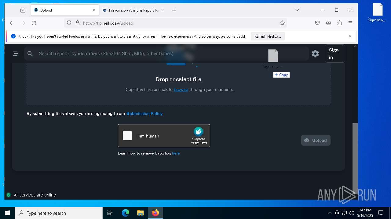This screenshot has height=219, width=391.
Task: Open a new tab with plus button
Action: (174, 10)
